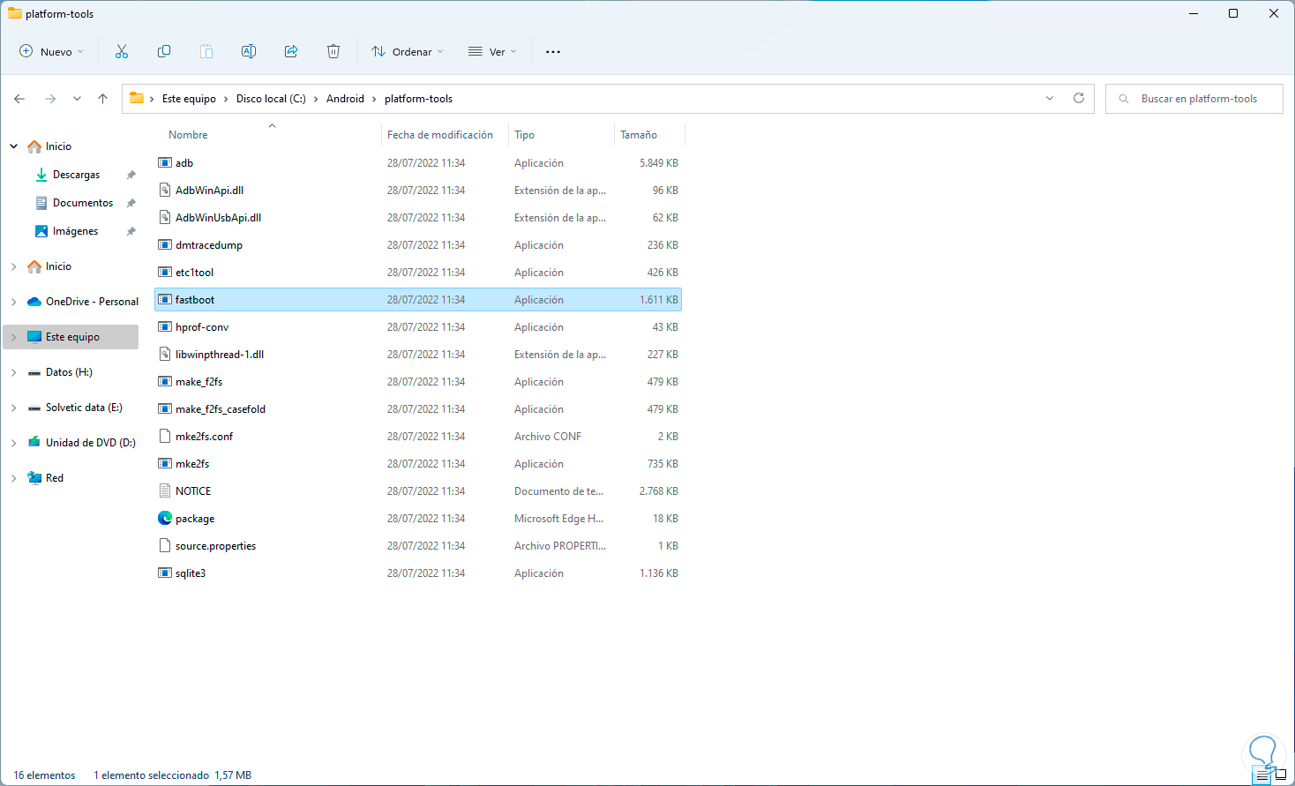Select Imágenes in navigation pane

click(x=75, y=231)
